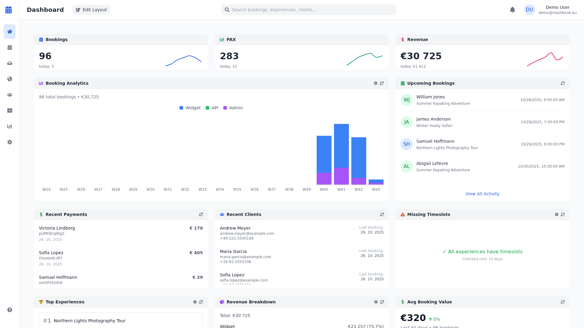584x328 pixels.
Task: Open Revenue Breakdown widget settings
Action: pyautogui.click(x=376, y=302)
